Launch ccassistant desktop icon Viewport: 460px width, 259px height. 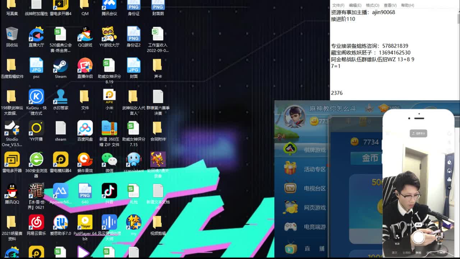134,162
